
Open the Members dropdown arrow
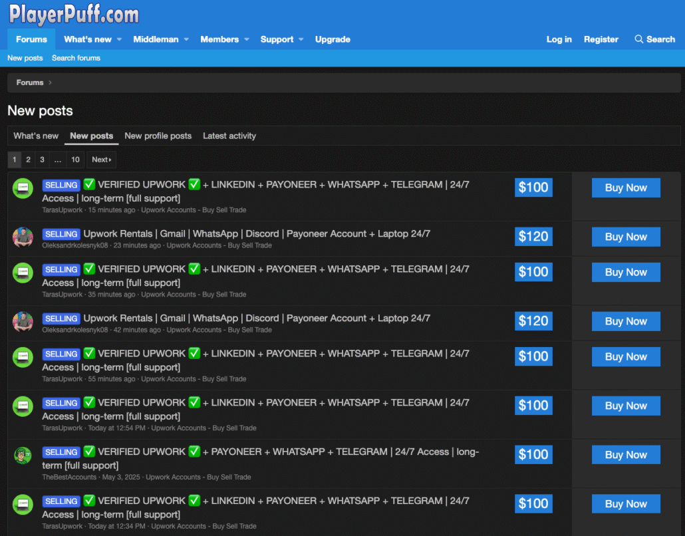click(247, 39)
